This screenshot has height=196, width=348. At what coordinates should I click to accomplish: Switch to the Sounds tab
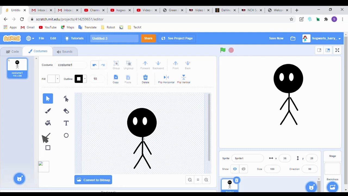coord(64,51)
